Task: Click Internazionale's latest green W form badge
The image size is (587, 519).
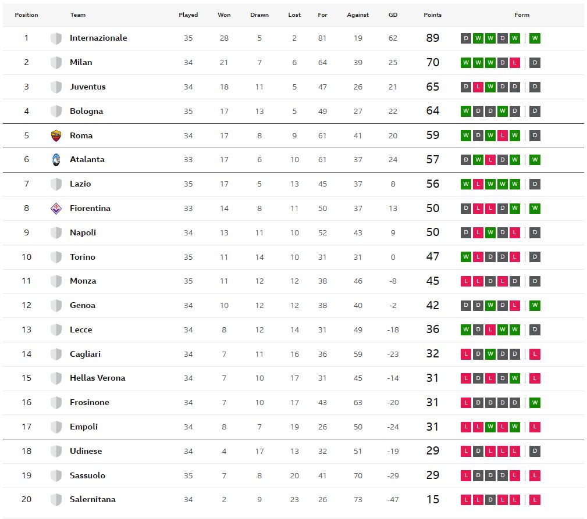Action: click(535, 38)
